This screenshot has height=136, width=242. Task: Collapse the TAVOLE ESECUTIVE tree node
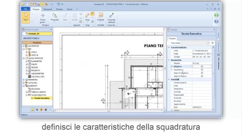click(27, 95)
